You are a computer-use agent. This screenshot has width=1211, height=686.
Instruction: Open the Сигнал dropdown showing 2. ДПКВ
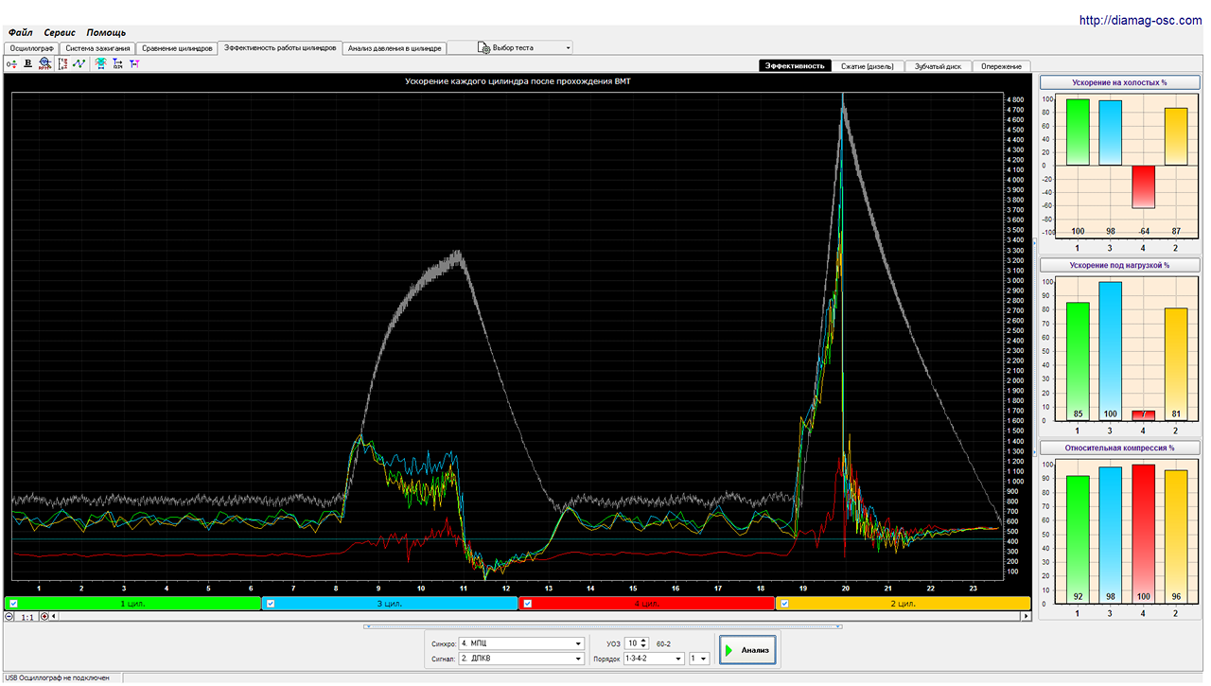(521, 659)
